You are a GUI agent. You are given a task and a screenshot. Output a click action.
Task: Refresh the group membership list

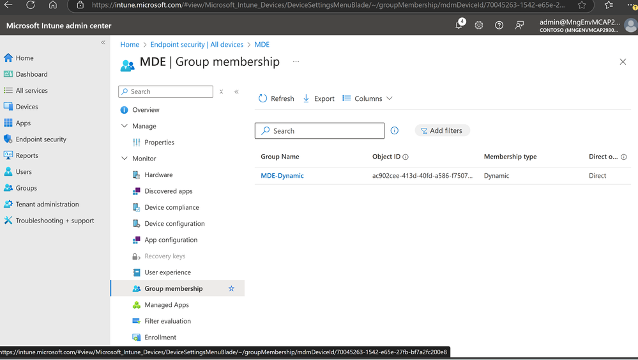pos(277,98)
